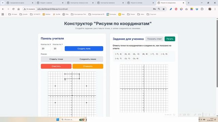This screenshot has width=218, height=122.
Task: Open the YouTube-style bookmark with red icon
Action: [x=57, y=14]
